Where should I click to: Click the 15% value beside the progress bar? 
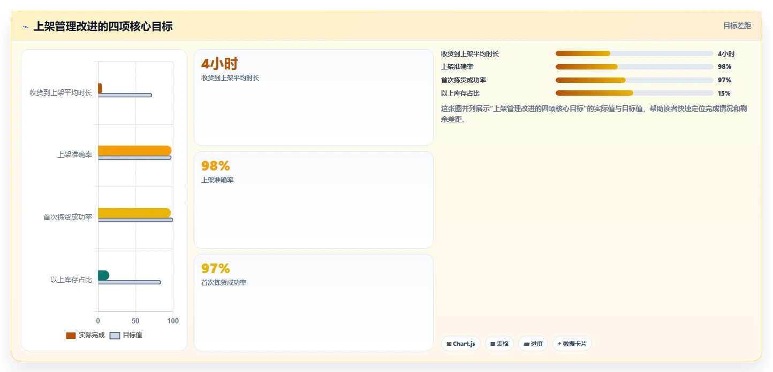(724, 93)
